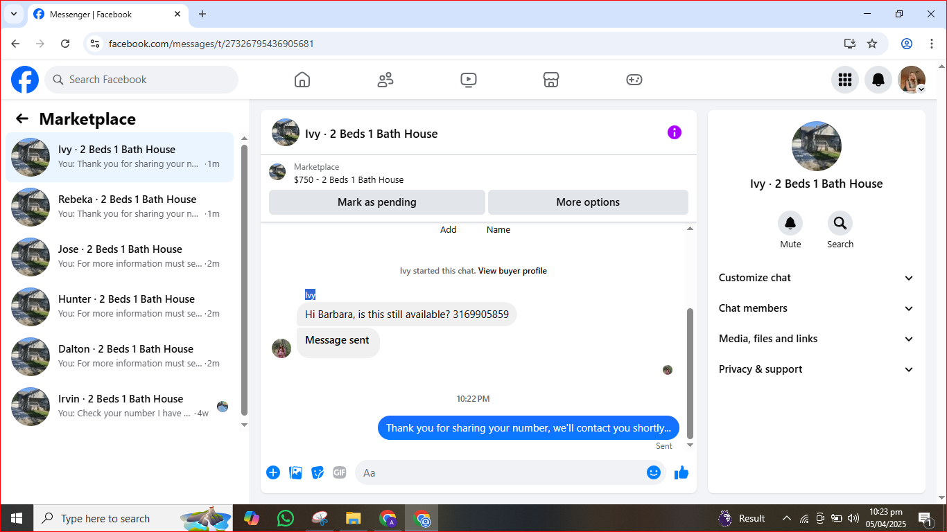Image resolution: width=947 pixels, height=532 pixels.
Task: Open the Windows Start menu
Action: point(16,518)
